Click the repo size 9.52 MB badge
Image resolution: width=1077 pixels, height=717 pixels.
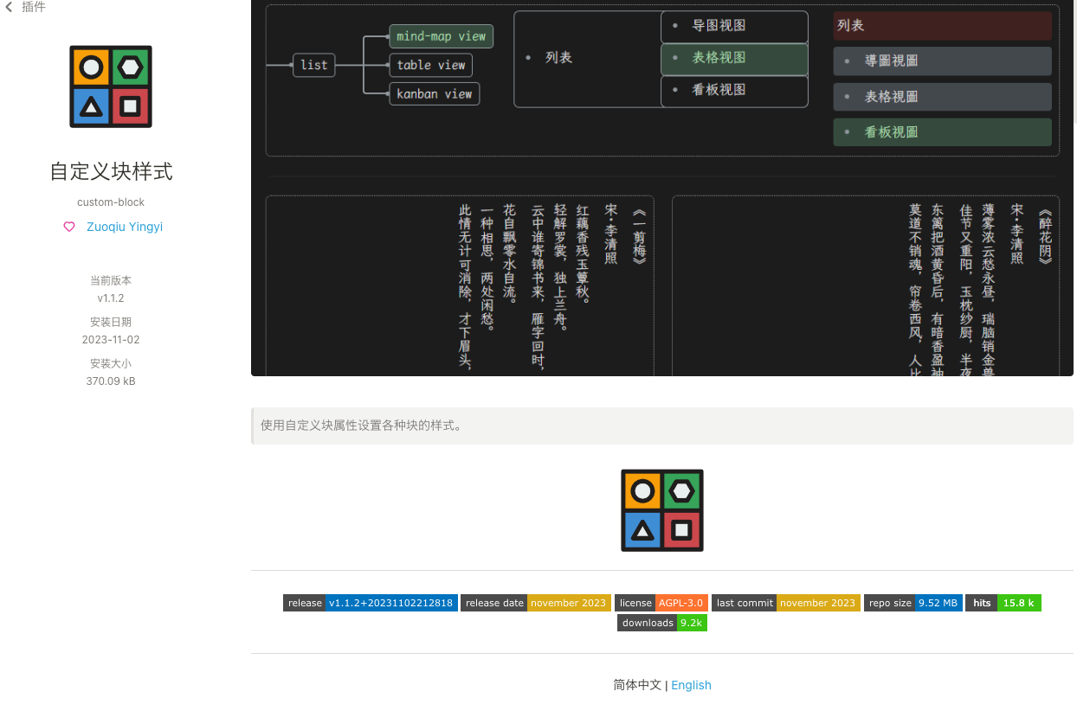click(x=913, y=603)
